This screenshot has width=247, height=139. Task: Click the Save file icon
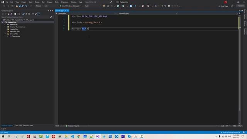(x=20, y=6)
